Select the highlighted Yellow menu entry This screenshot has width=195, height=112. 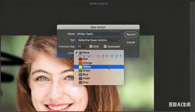99,67
